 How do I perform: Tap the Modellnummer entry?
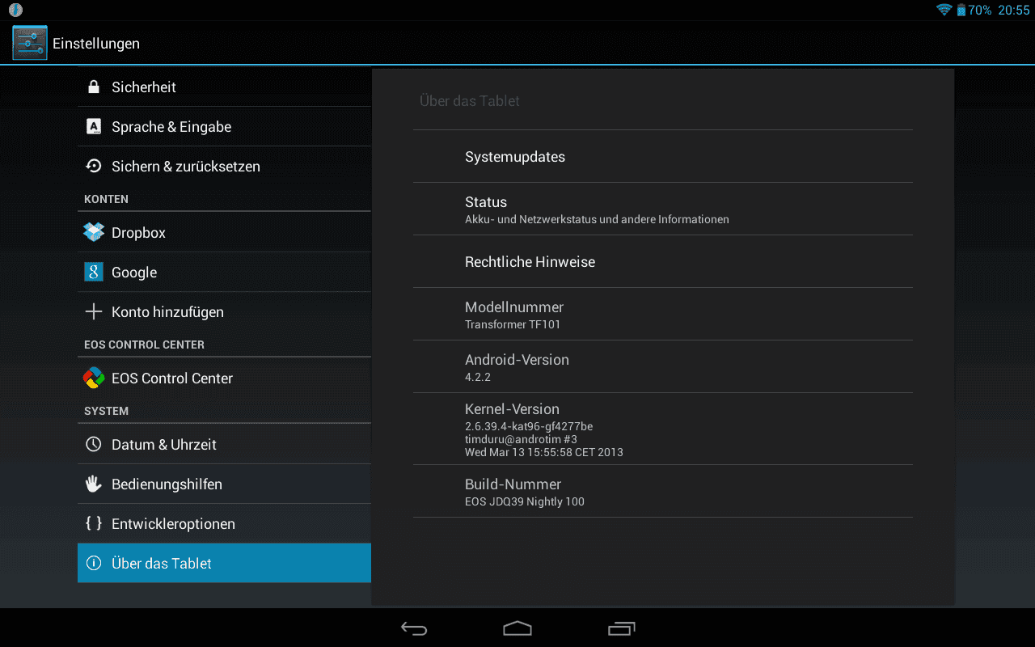(x=663, y=314)
